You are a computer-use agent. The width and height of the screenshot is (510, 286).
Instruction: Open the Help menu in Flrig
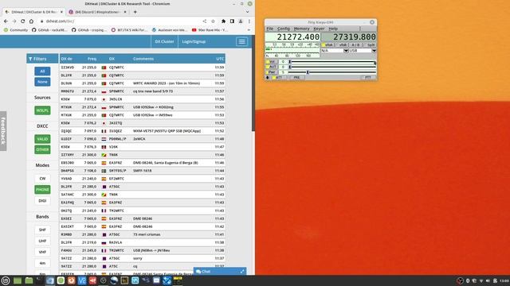(x=333, y=29)
